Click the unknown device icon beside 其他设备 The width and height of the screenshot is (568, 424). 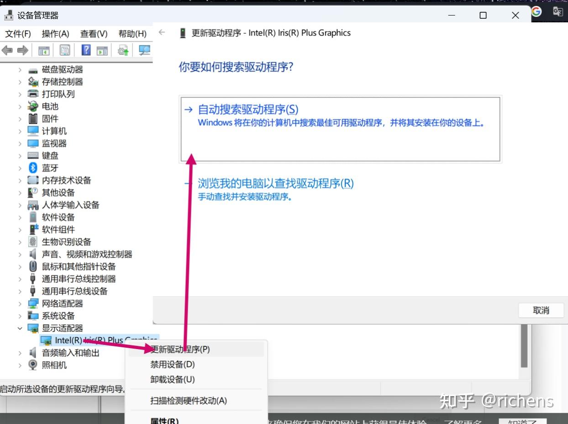point(33,192)
